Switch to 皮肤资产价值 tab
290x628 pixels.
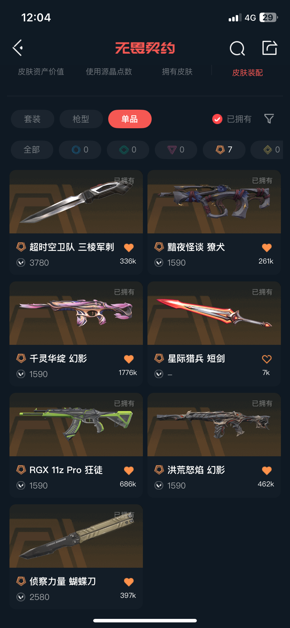pyautogui.click(x=41, y=71)
